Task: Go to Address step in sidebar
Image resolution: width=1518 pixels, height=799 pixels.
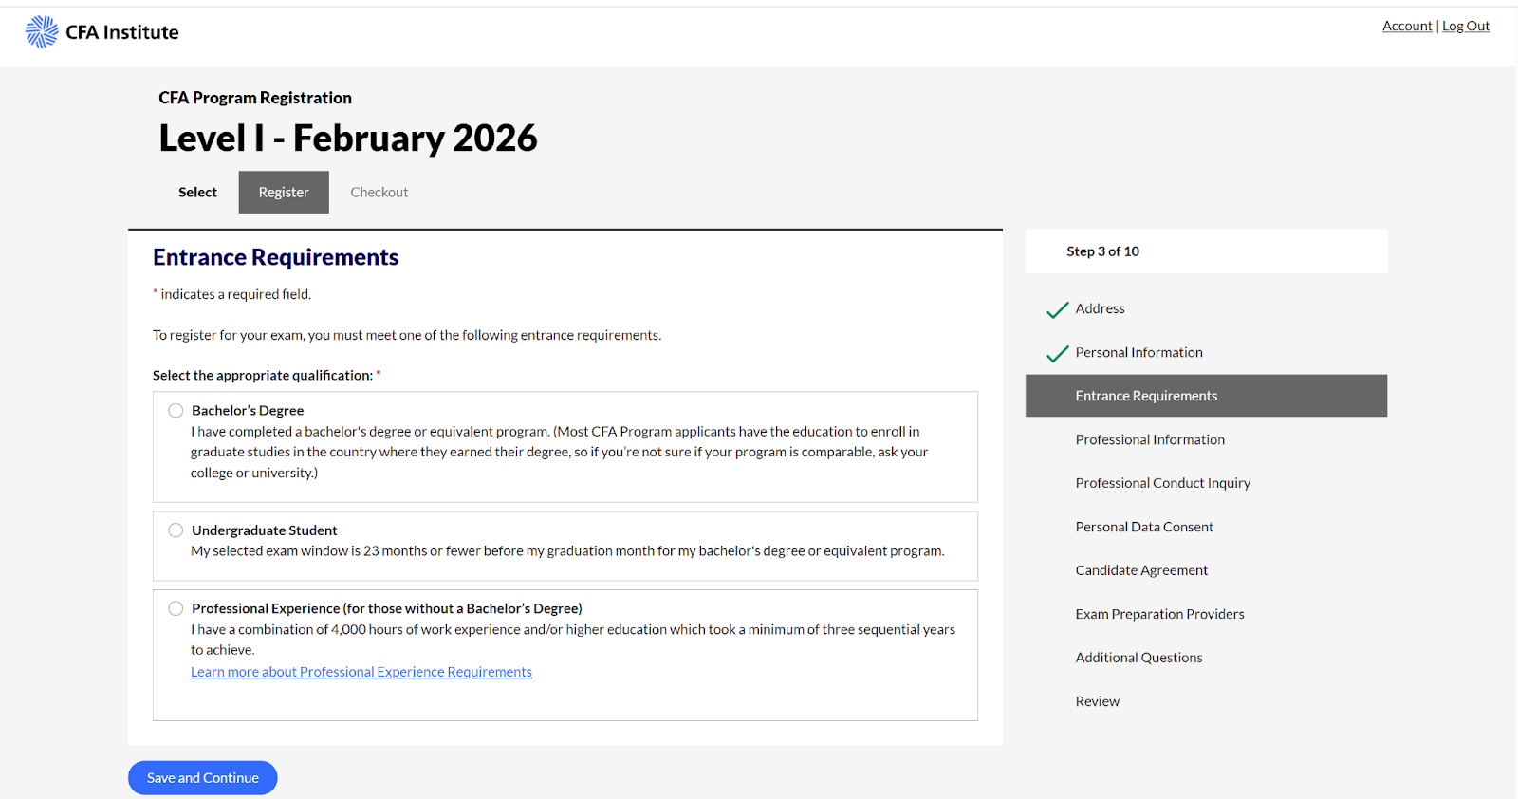Action: point(1100,308)
